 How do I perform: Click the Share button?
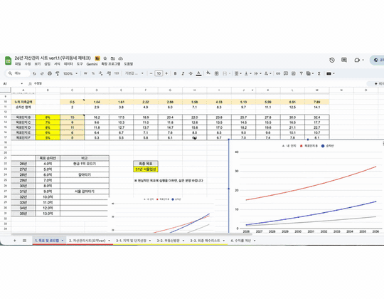[377, 60]
